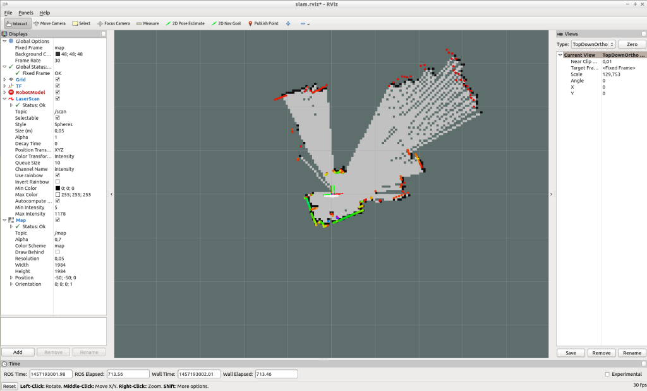Disable the Grid display checkbox
This screenshot has height=391, width=647.
pos(57,79)
